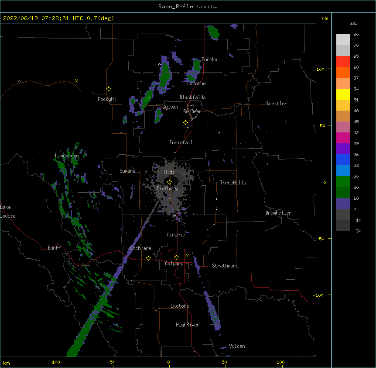Select the yellow 51-54 dBZ legend swatch
This screenshot has width=376, height=368.
point(343,94)
